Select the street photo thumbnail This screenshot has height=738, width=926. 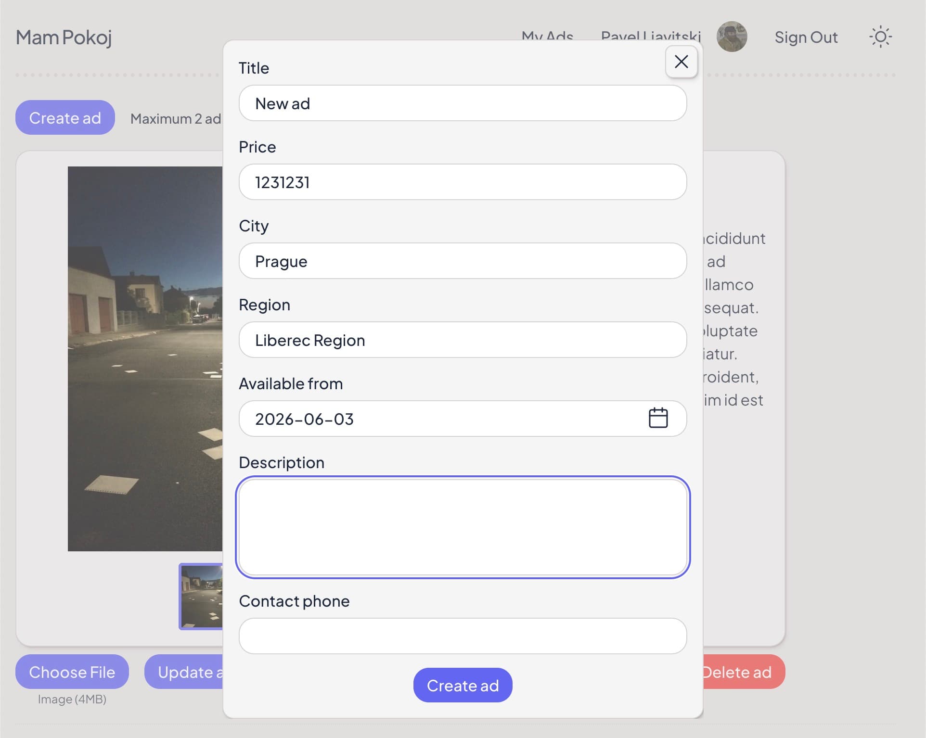click(201, 597)
